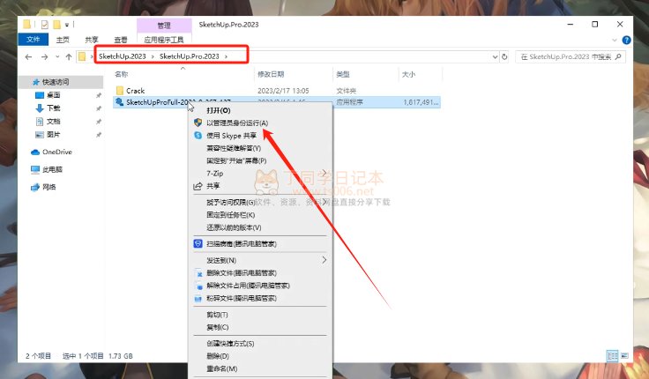
Task: Sort by the Type (类型) column header
Action: click(x=343, y=74)
